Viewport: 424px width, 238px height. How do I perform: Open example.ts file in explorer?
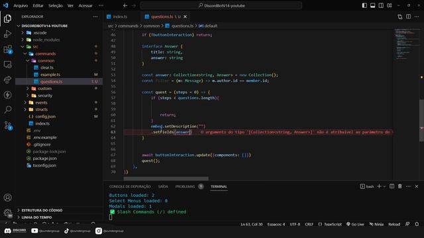tap(50, 75)
